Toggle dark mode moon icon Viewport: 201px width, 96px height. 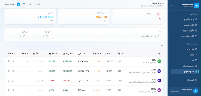30,4
